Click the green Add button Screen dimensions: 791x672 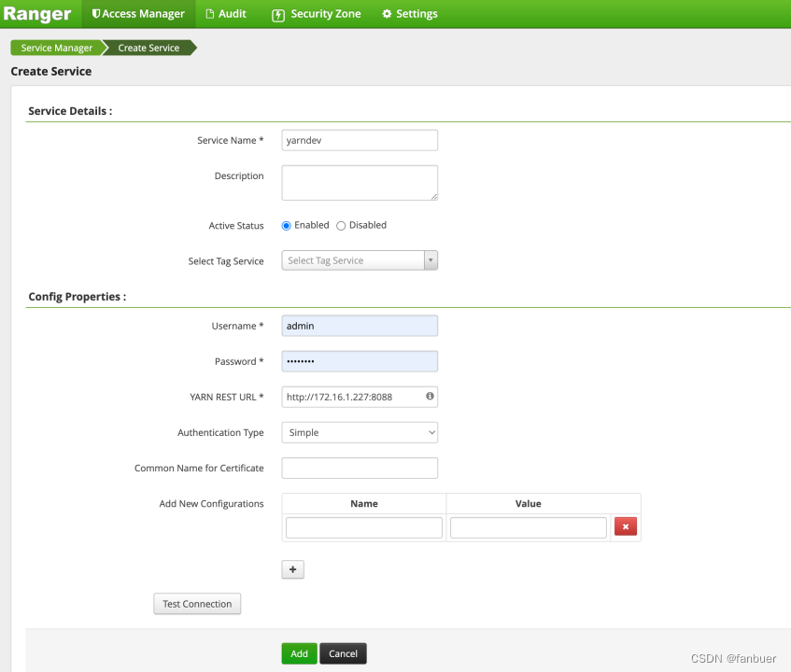click(299, 653)
